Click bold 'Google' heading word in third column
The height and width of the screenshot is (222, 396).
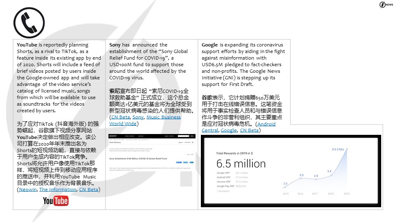point(210,45)
